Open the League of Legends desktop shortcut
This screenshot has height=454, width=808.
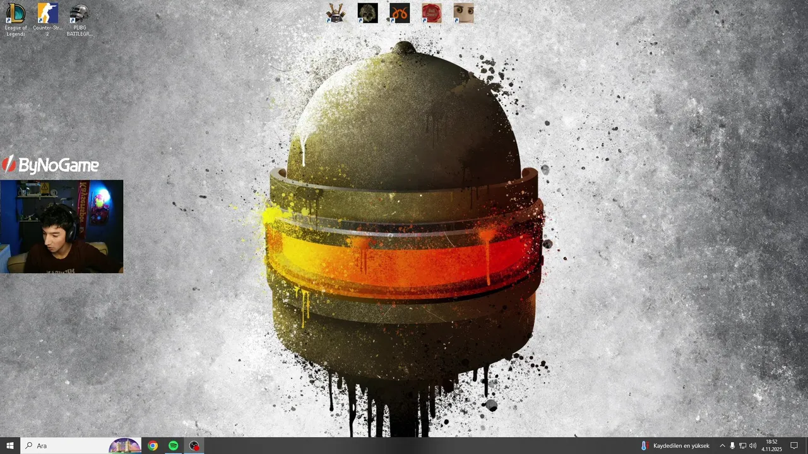(x=16, y=19)
